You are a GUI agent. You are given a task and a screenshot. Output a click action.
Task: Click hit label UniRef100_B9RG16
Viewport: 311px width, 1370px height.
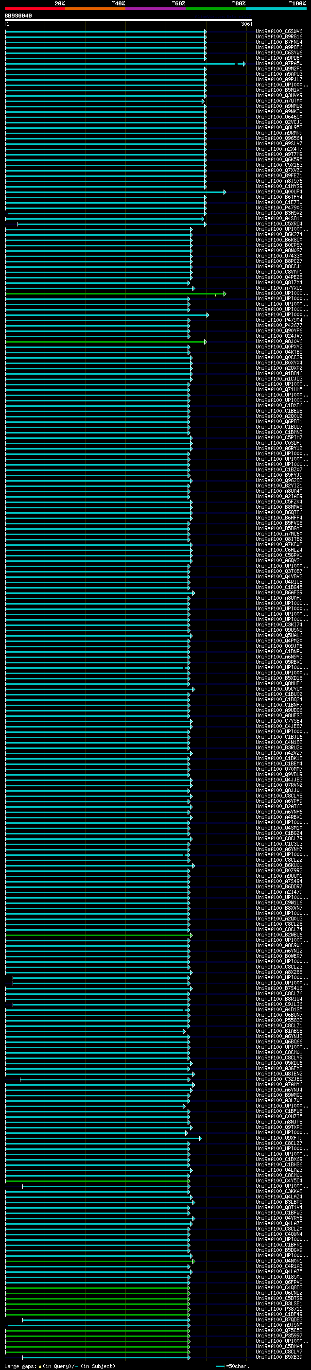pos(279,37)
